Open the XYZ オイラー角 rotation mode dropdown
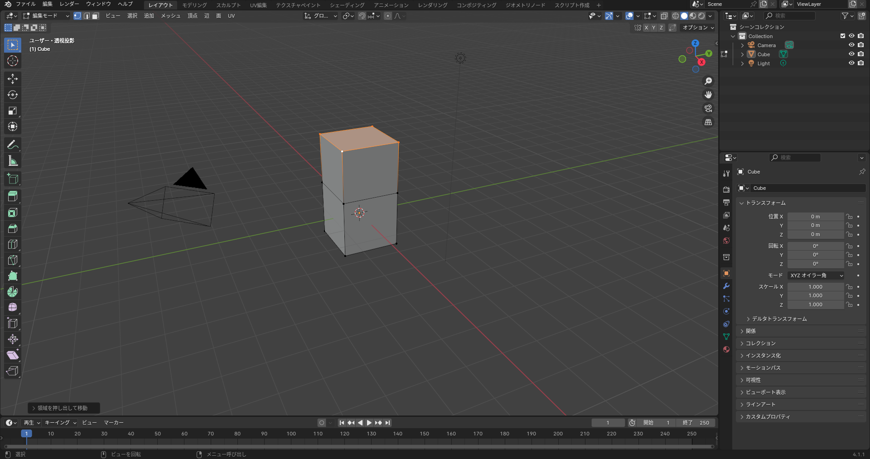This screenshot has width=870, height=459. 816,275
